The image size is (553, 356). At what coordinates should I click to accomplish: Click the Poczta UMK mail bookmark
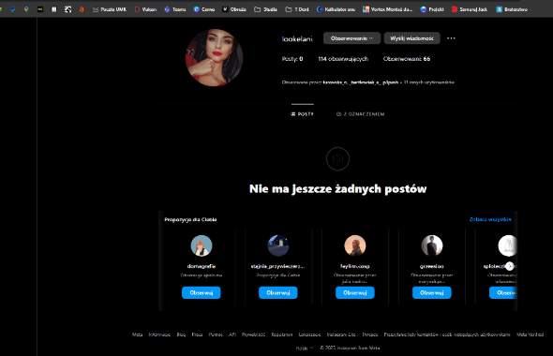point(110,9)
